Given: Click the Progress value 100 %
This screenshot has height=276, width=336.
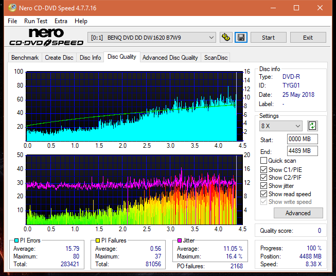Looking at the screenshot, I should coord(314,248).
